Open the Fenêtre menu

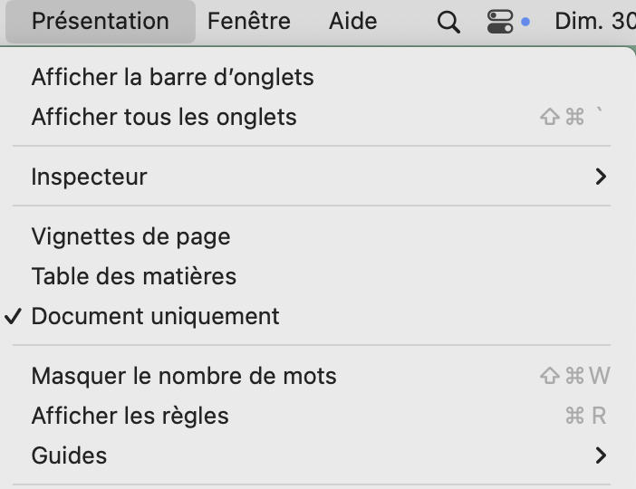(248, 22)
